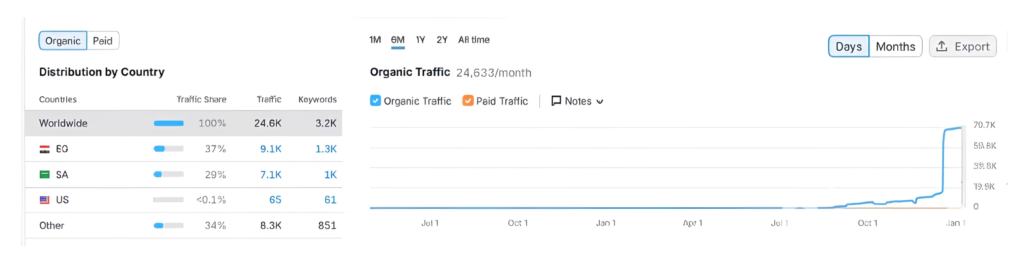Click the Notes speech bubble icon

point(556,101)
